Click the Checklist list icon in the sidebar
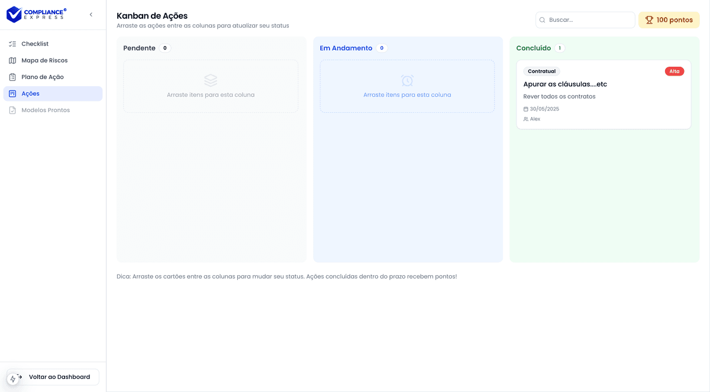The height and width of the screenshot is (392, 710). [x=12, y=44]
